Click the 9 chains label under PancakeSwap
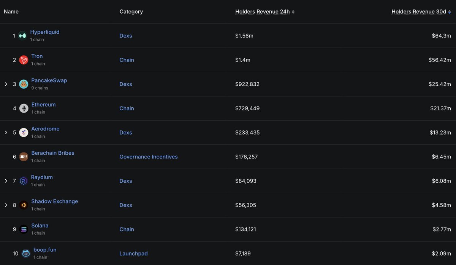Image resolution: width=456 pixels, height=265 pixels. pyautogui.click(x=40, y=88)
